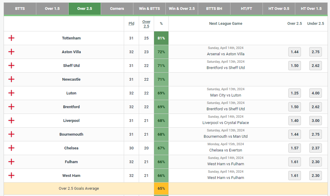This screenshot has width=330, height=196.
Task: Click the 1.57 over odds for Chelsea vs Everton
Action: (294, 148)
